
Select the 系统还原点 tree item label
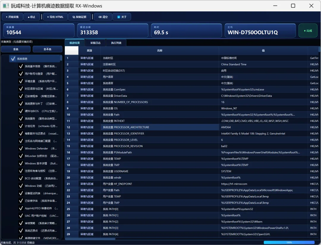(x=41, y=231)
